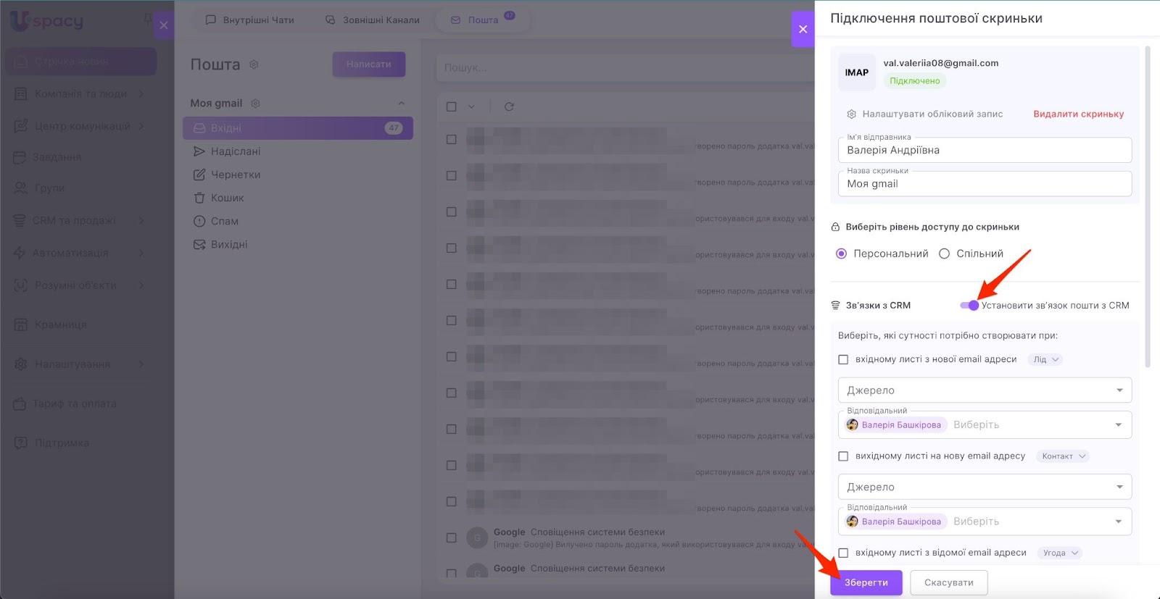Click the Спам folder icon
The image size is (1160, 599).
[x=199, y=221]
